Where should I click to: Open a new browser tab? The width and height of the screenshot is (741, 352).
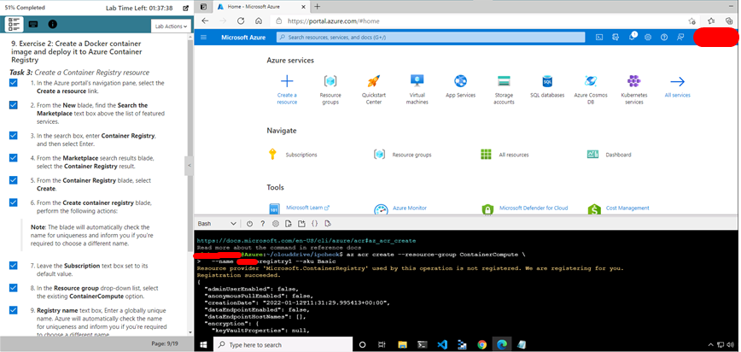[x=317, y=7]
